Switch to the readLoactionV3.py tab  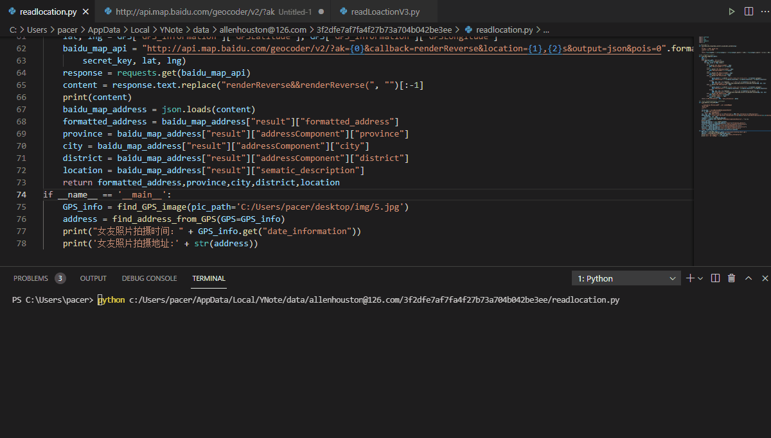coord(385,12)
